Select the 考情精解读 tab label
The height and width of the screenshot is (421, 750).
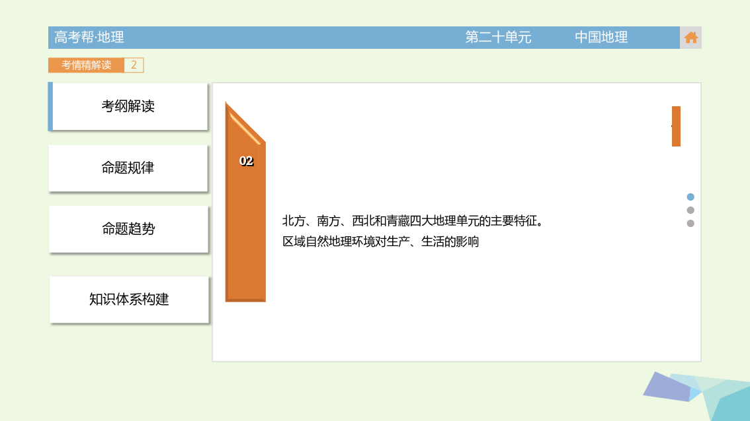86,65
